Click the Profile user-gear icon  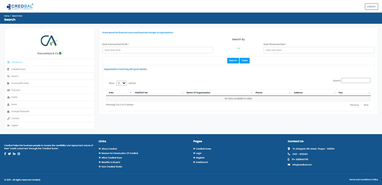point(8,97)
